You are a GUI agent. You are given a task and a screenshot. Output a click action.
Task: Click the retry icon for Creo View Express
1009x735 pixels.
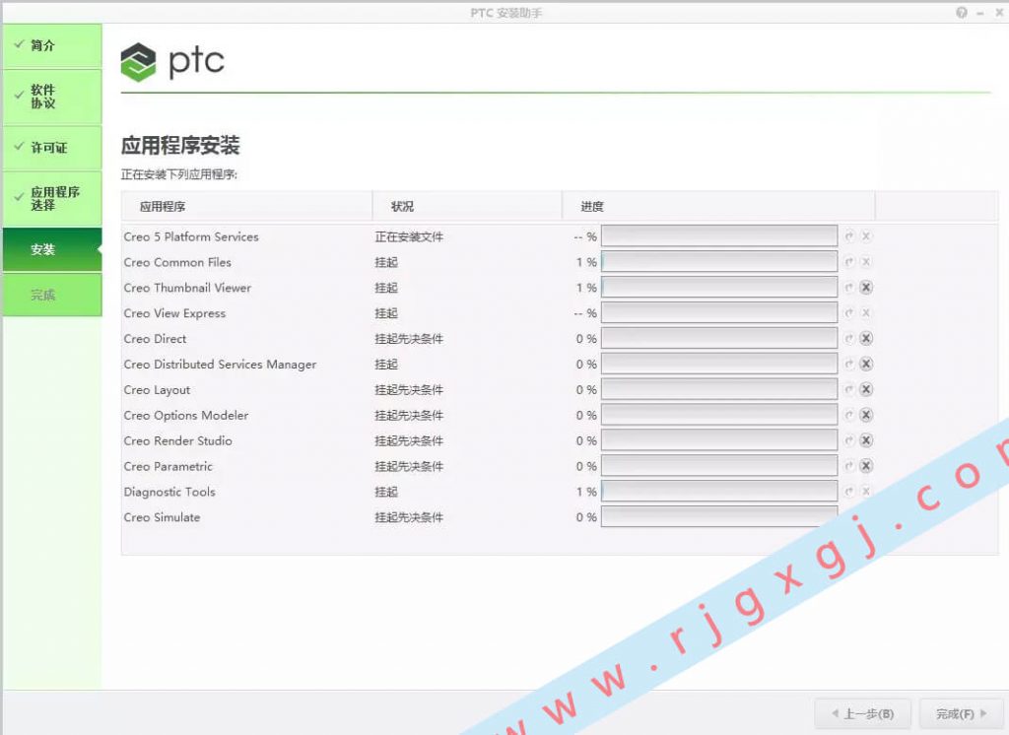click(x=849, y=312)
